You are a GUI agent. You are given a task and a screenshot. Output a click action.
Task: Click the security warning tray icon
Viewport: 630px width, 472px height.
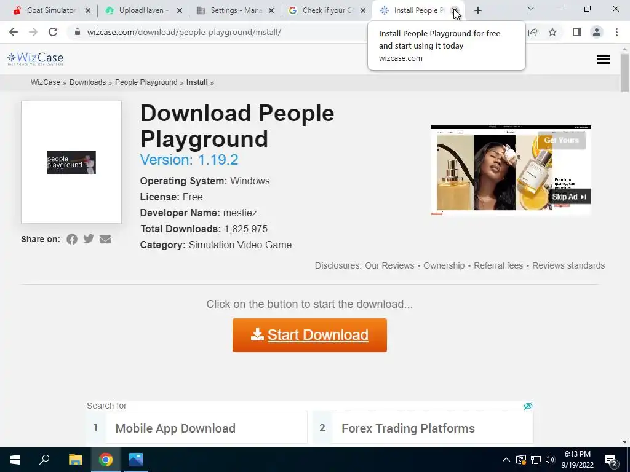(521, 460)
